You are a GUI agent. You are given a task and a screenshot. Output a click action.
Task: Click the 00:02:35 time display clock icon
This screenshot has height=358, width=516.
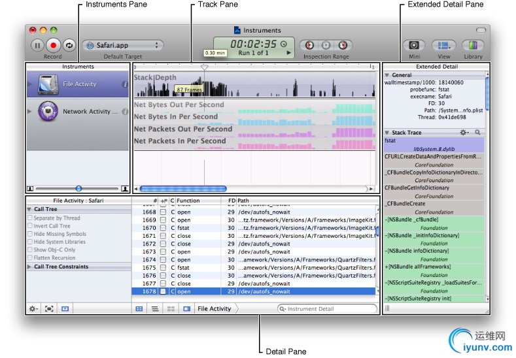click(x=284, y=44)
